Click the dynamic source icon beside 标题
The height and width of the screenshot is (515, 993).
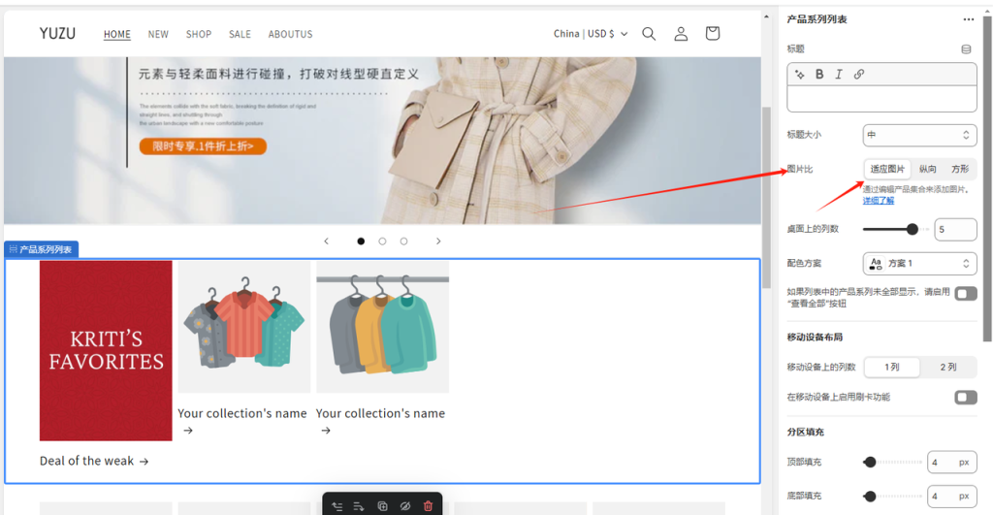point(966,48)
